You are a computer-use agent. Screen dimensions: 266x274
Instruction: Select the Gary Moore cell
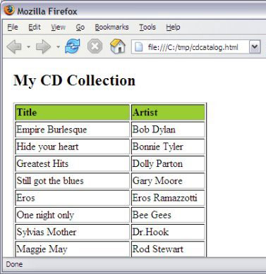pyautogui.click(x=168, y=181)
